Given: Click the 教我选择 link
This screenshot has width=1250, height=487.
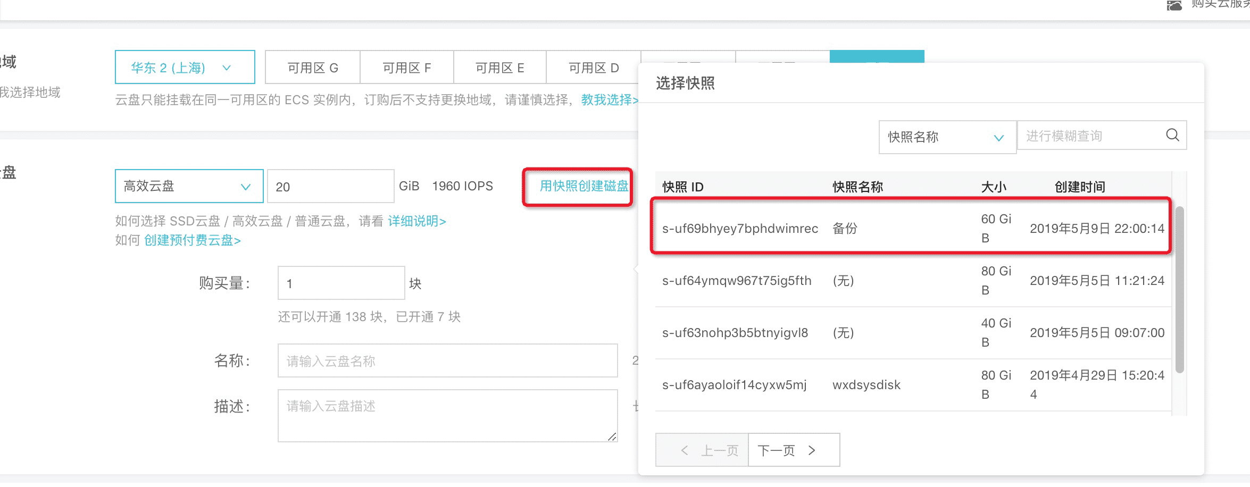Looking at the screenshot, I should pos(609,100).
